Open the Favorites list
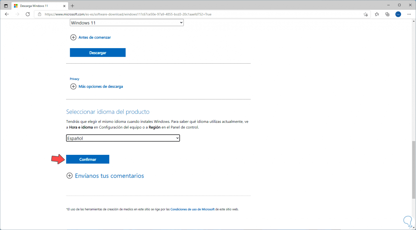Screen dimensions: 416x230 377,14
